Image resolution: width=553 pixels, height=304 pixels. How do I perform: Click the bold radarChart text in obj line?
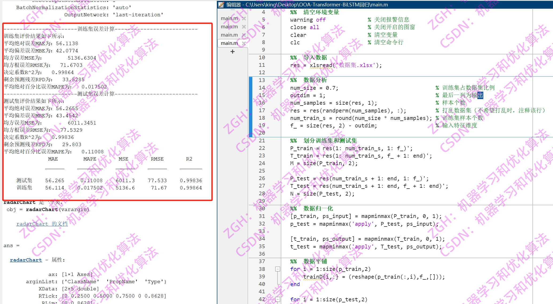[x=42, y=209]
